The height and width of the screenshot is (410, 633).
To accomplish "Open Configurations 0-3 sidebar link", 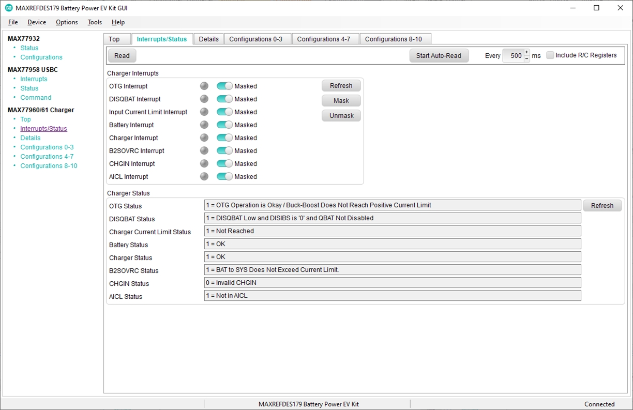I will click(x=47, y=147).
